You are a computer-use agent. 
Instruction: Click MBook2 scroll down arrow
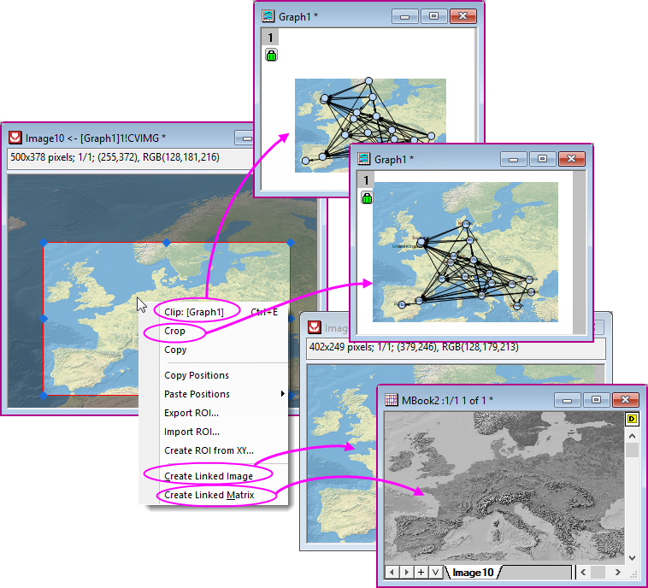(632, 558)
